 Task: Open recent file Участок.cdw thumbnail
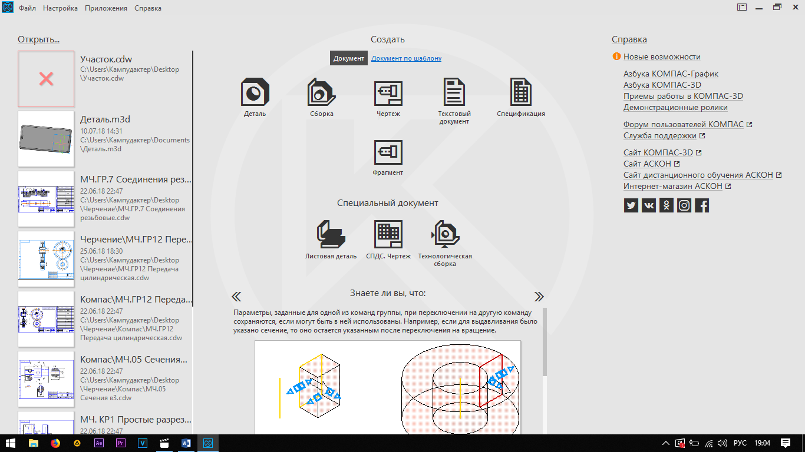pyautogui.click(x=46, y=79)
